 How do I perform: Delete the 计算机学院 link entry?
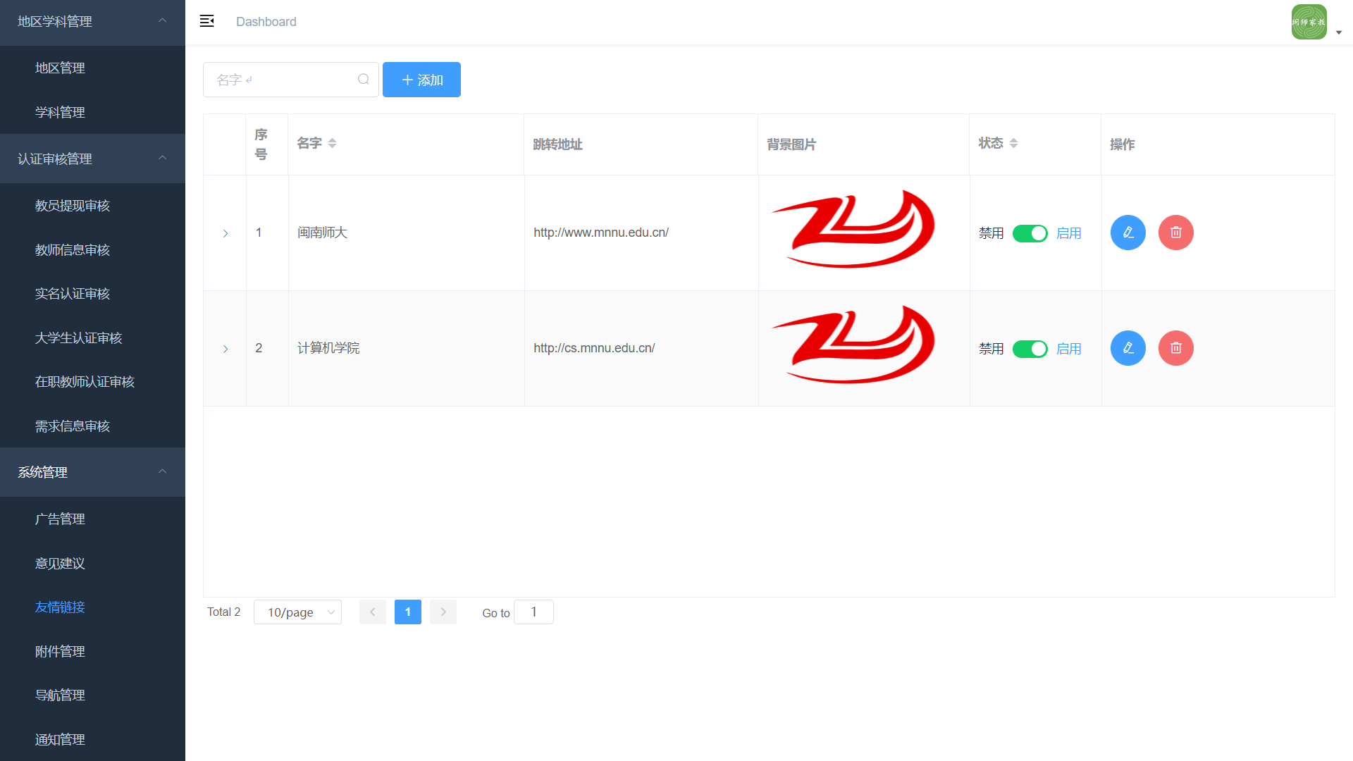(x=1175, y=348)
